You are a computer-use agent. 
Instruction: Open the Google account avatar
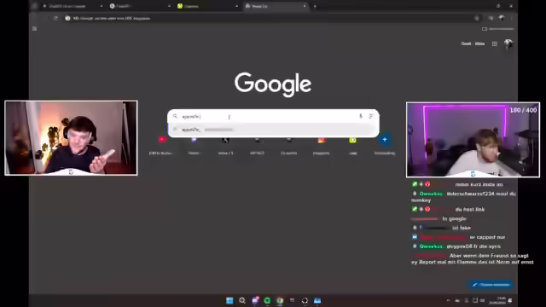point(508,43)
